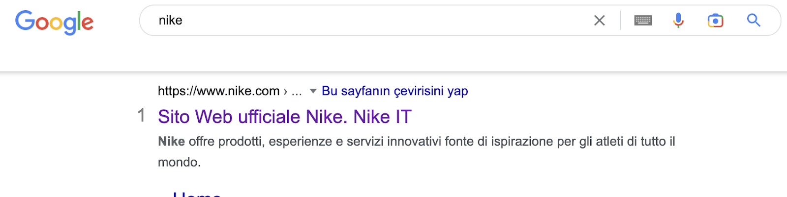Open 'Sito Web ufficiale Nike. Nike IT' result
This screenshot has height=197, width=787.
click(284, 117)
